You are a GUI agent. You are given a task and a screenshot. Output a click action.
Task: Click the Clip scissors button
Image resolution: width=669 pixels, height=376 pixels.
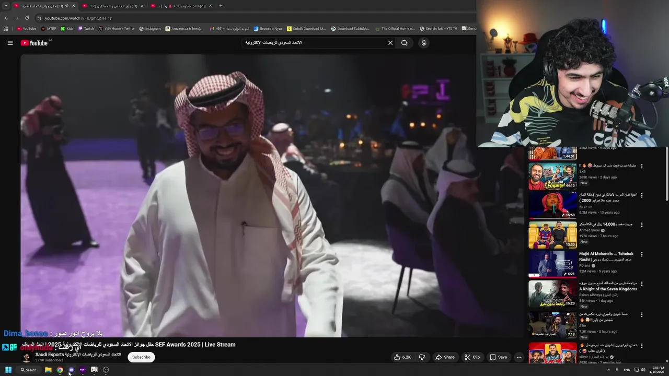tap(472, 357)
